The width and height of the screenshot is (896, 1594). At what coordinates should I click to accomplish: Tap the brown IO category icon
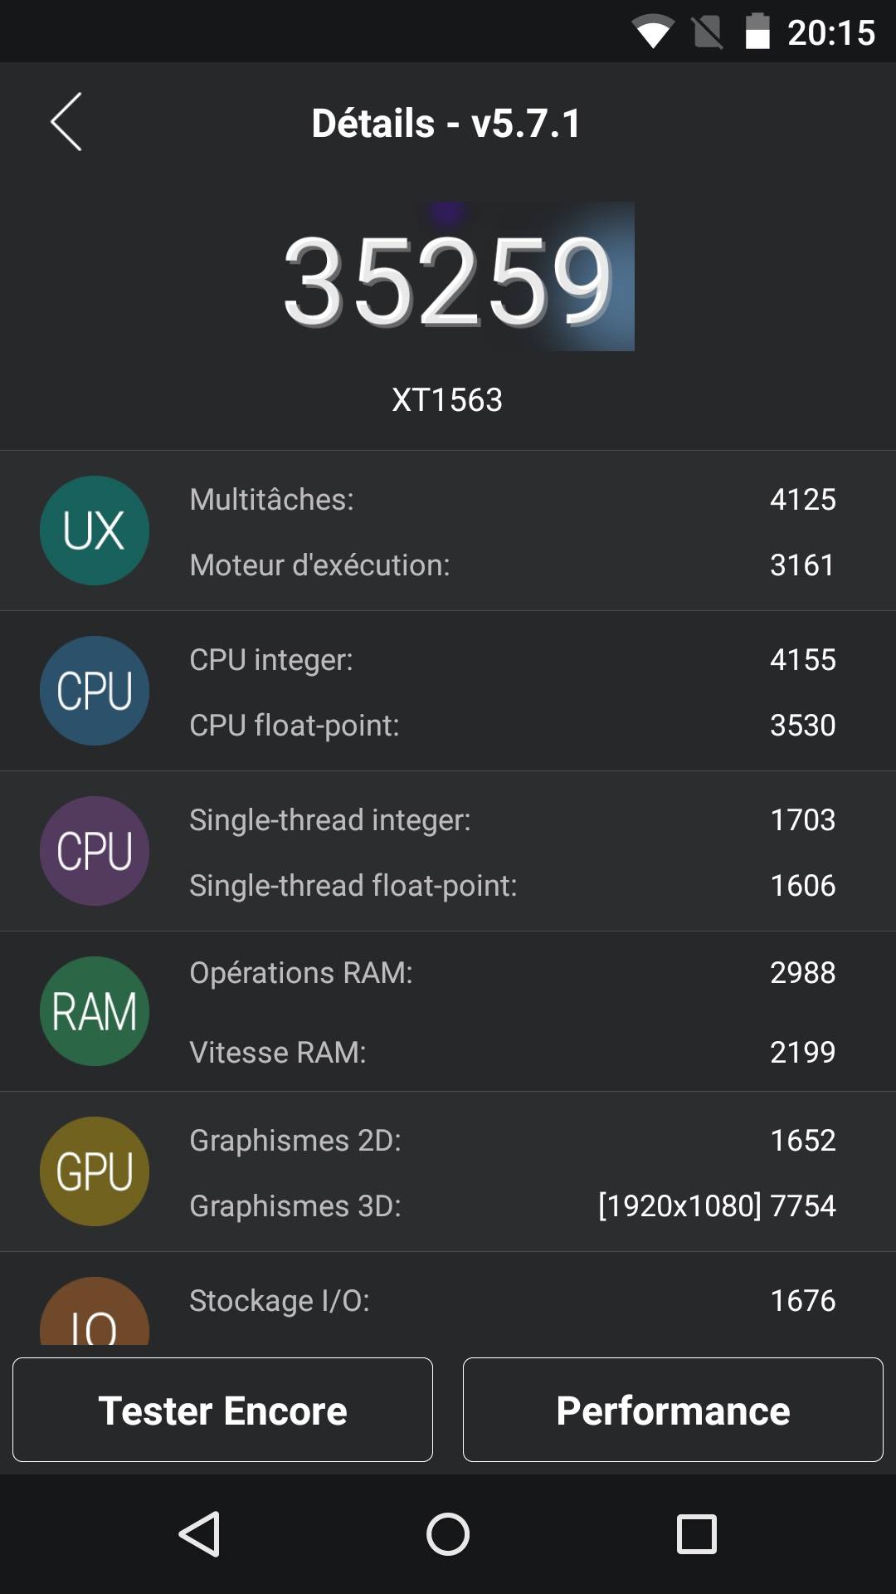click(x=95, y=1316)
